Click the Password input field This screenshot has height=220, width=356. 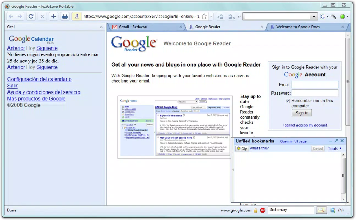[315, 93]
